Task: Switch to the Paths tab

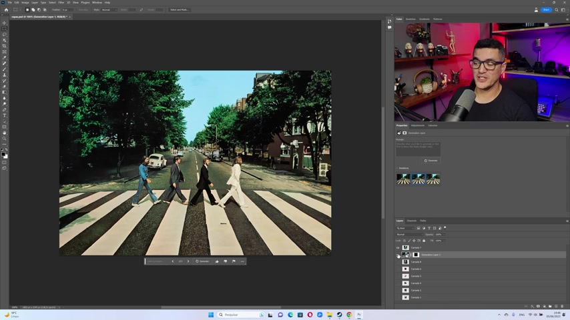Action: point(423,221)
